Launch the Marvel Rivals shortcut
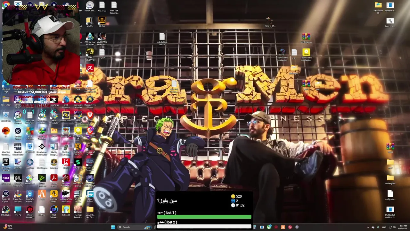Image resolution: width=410 pixels, height=231 pixels. point(66,116)
